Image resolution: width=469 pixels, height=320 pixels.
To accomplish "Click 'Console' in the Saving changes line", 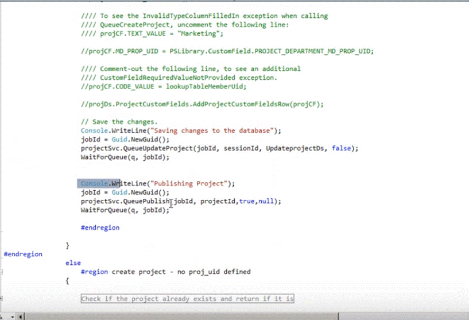I will 94,130.
